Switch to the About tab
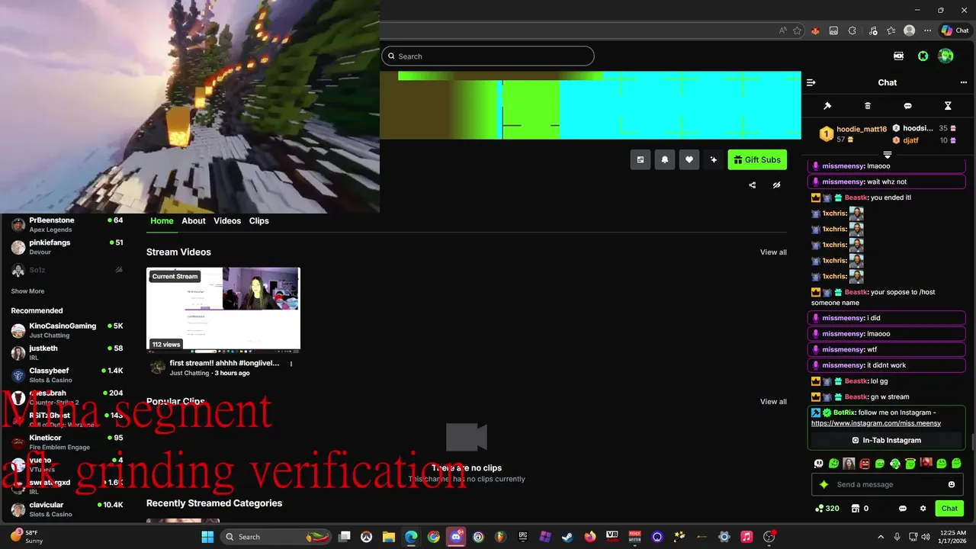 tap(194, 220)
